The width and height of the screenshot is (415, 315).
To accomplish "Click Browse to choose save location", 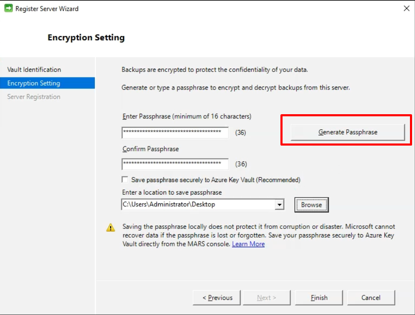I will coord(311,205).
